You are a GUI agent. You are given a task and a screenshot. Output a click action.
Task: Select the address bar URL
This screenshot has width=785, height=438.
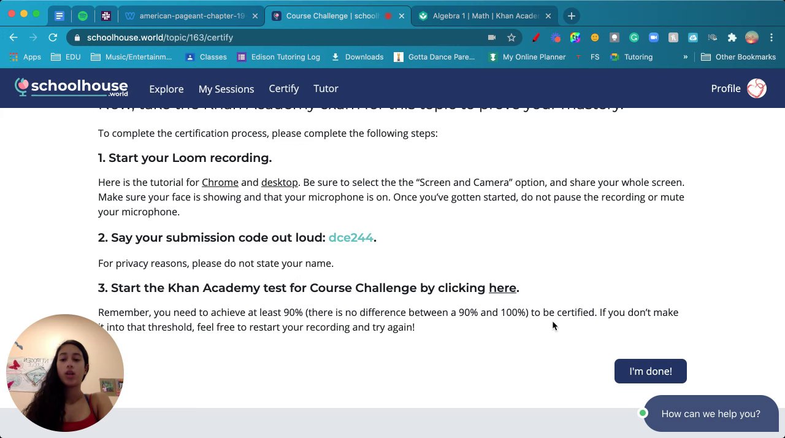tap(160, 37)
